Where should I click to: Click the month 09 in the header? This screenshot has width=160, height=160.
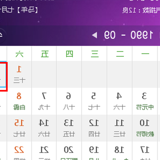tap(110, 35)
